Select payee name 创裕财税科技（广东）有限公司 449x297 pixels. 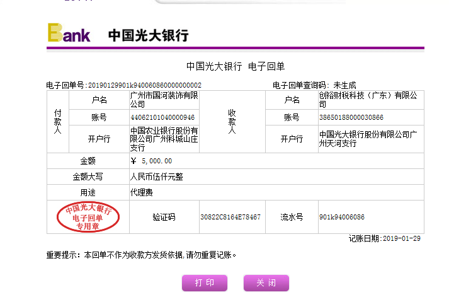(x=368, y=100)
